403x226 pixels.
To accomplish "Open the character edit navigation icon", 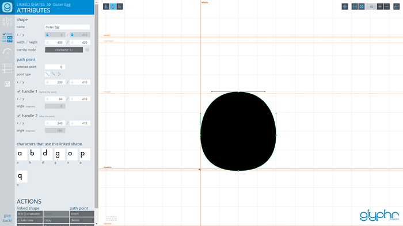I will tap(7, 22).
